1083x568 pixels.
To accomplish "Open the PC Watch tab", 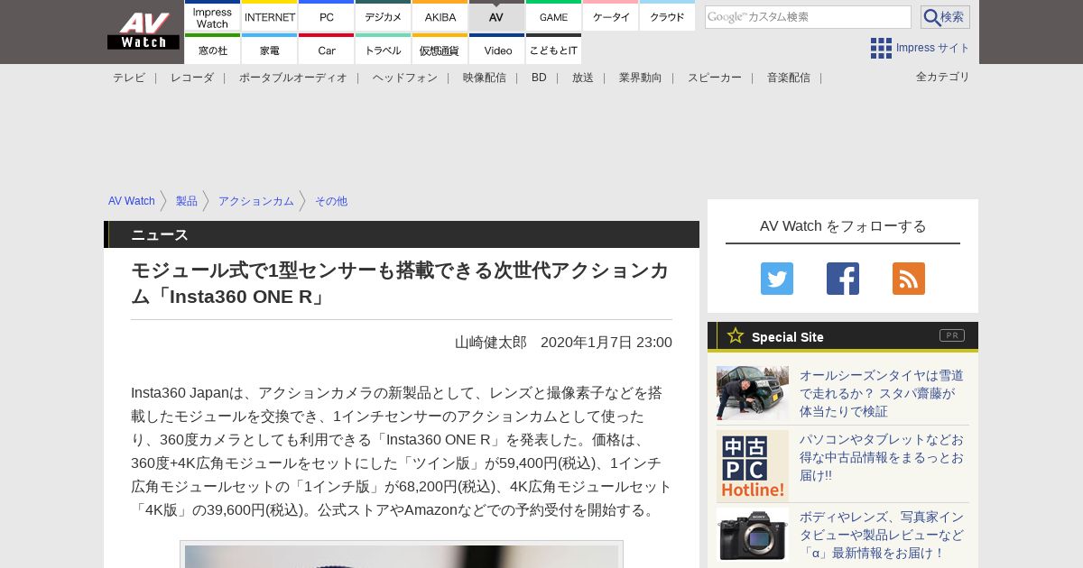I will (x=327, y=15).
